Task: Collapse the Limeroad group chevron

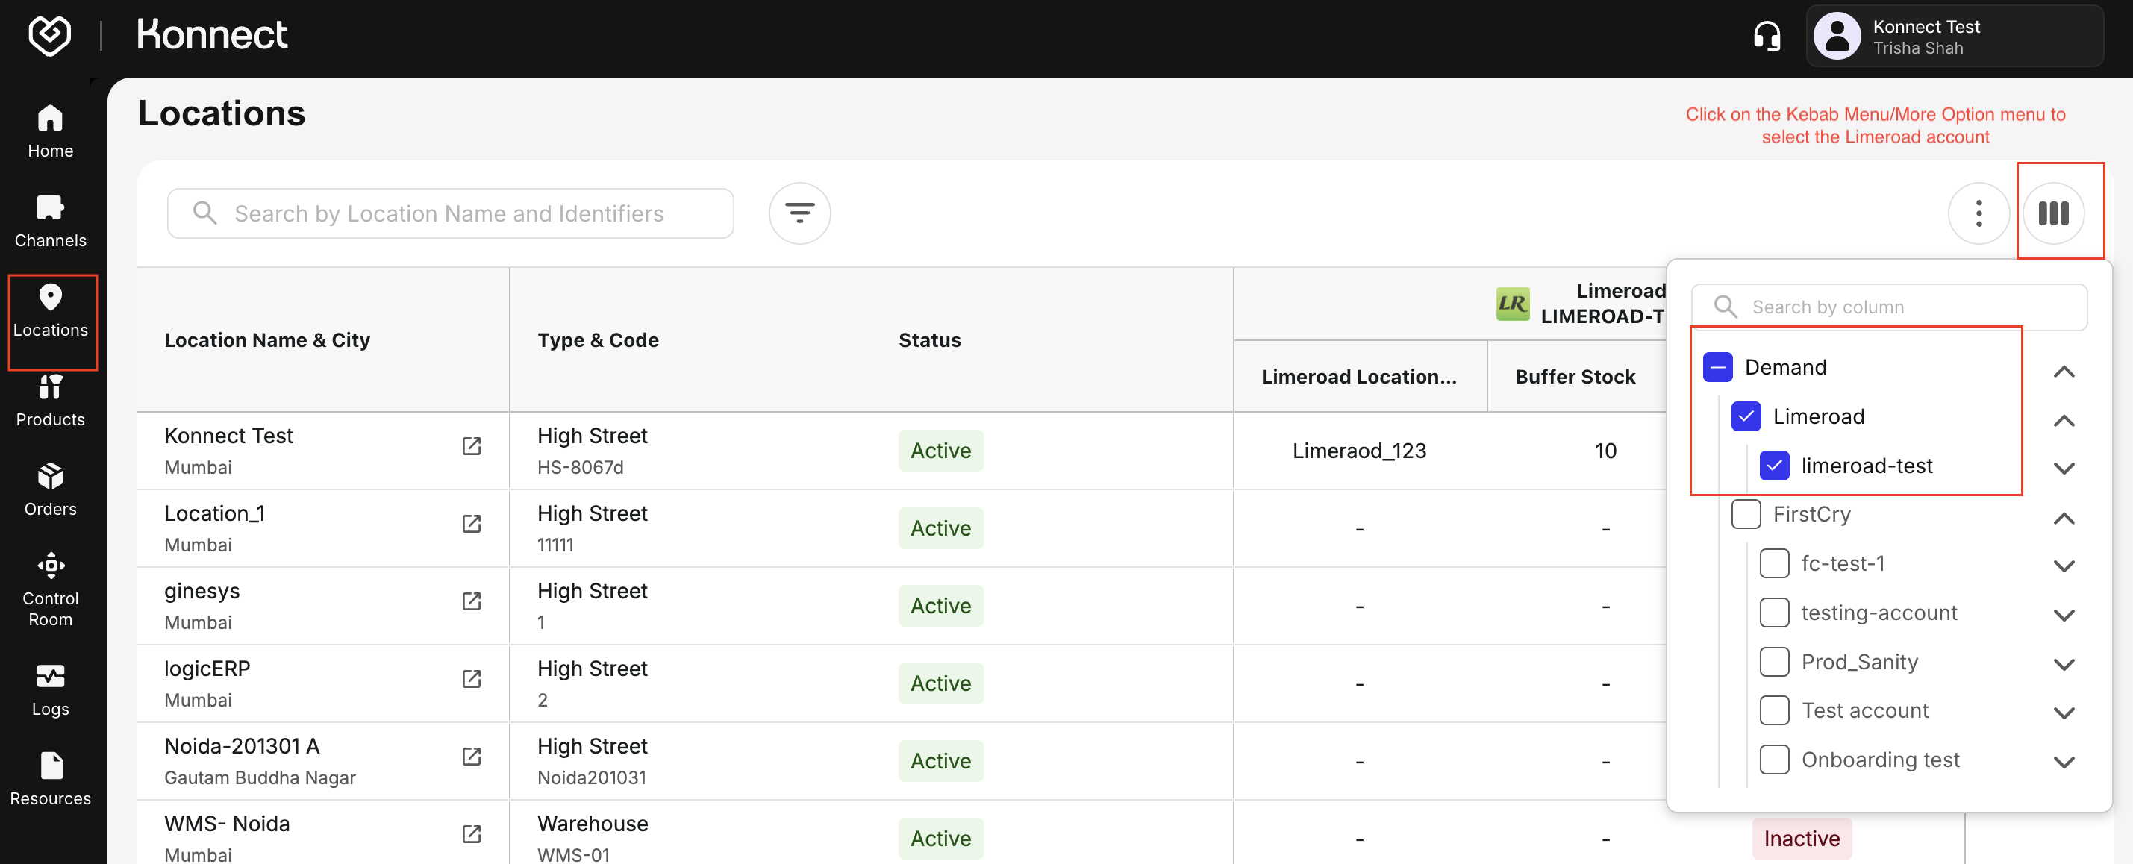Action: (x=2064, y=420)
